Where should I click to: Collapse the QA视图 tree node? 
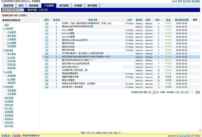tap(4, 72)
